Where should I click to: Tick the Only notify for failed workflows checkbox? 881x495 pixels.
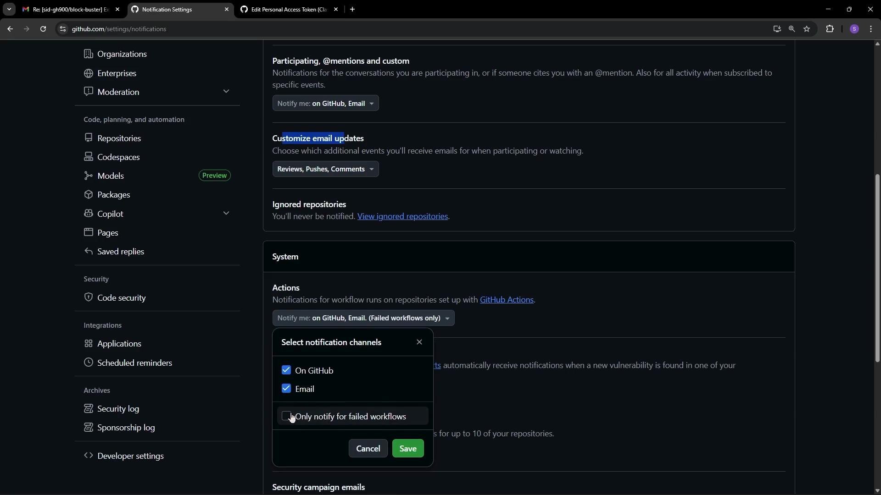coord(286,416)
